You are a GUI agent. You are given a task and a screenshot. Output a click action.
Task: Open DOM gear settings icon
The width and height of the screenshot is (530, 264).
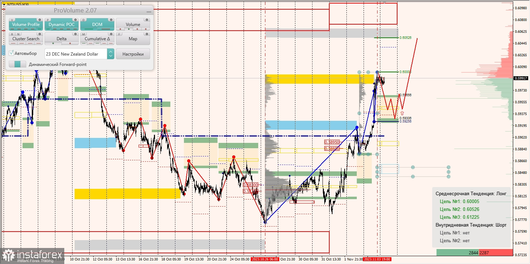[111, 20]
